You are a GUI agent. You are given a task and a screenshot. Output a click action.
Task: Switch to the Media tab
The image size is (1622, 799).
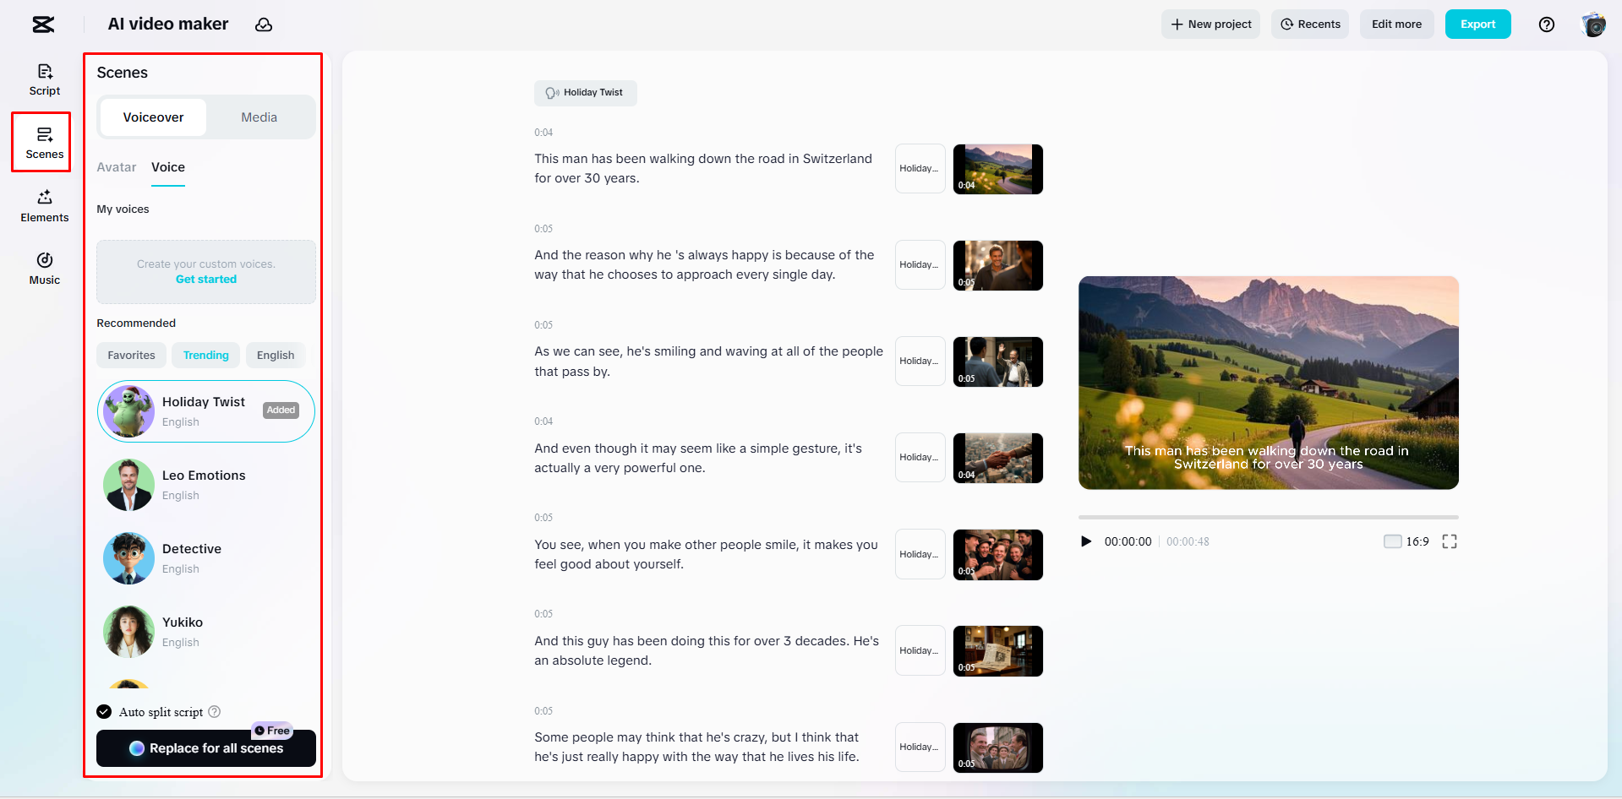coord(259,117)
